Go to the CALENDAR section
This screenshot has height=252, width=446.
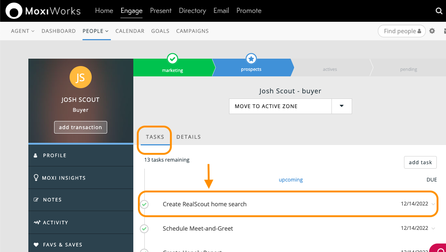(130, 31)
